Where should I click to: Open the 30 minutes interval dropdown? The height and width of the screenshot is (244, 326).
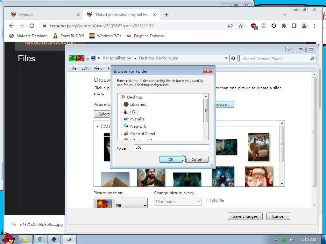[x=178, y=201]
